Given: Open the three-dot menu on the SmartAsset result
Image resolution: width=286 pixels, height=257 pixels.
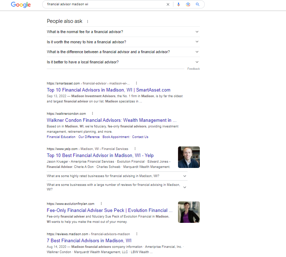Looking at the screenshot, I should click(136, 83).
